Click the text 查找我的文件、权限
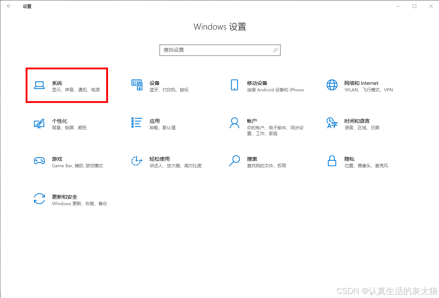The image size is (439, 298). [267, 166]
